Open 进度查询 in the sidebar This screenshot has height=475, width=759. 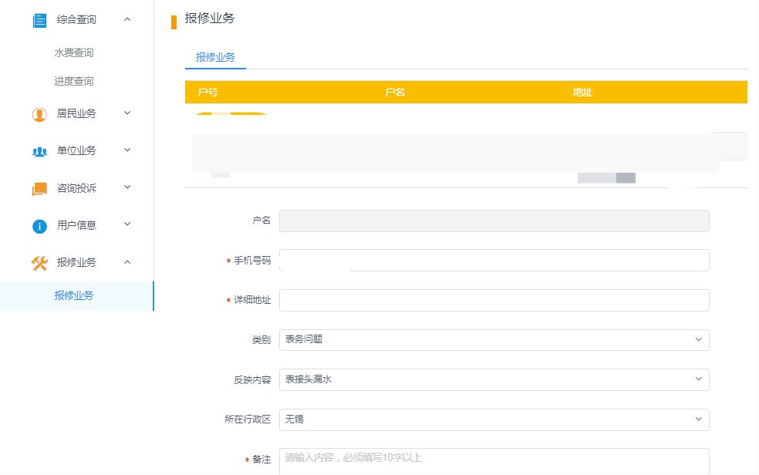(x=73, y=81)
